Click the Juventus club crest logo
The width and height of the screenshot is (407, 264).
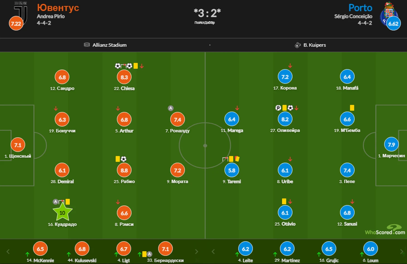[21, 13]
